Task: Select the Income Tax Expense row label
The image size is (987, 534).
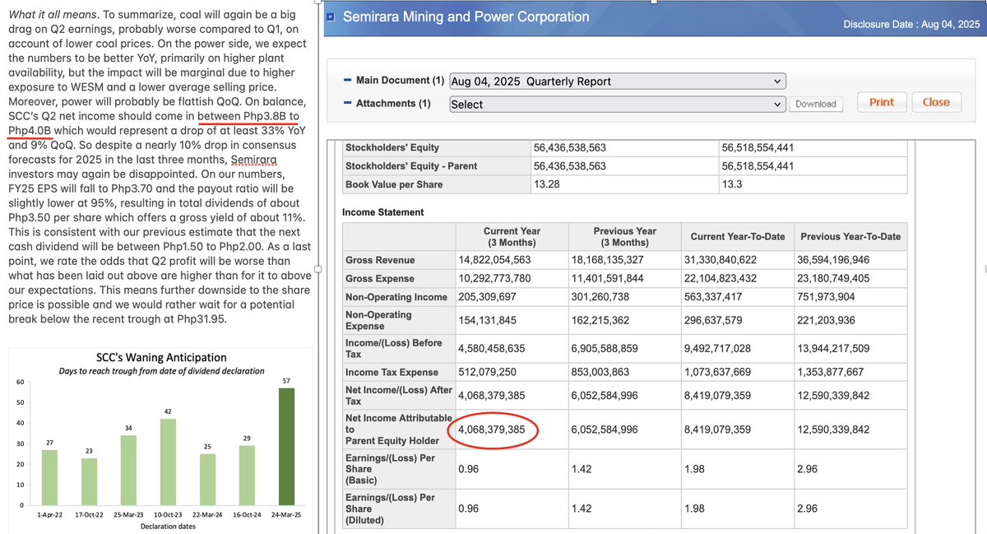Action: click(x=392, y=373)
